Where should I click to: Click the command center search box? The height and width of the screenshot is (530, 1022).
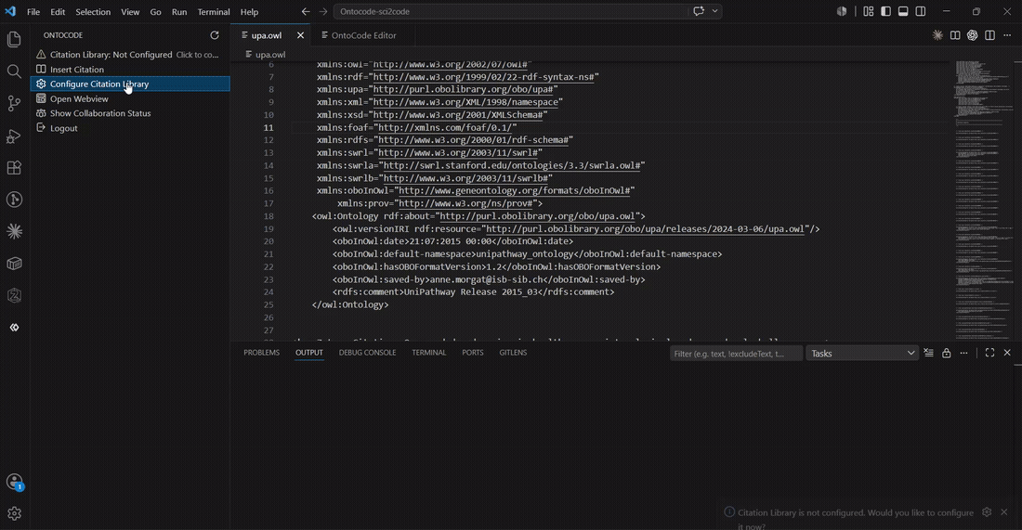tap(512, 11)
